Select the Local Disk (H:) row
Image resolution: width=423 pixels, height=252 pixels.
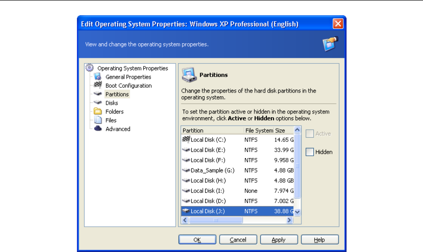point(237,180)
